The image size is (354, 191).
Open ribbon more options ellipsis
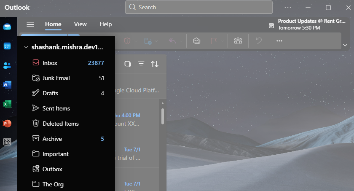279,41
